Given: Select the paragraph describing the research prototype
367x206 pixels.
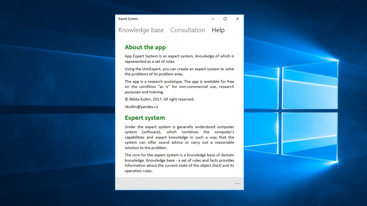Looking at the screenshot, I should [x=179, y=87].
